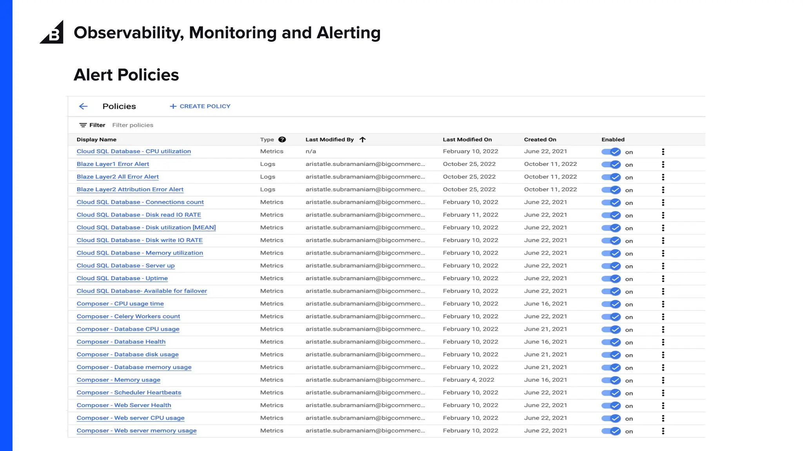Open more options for Blaze Layer2 All Error Alert
The image size is (803, 451).
point(663,177)
